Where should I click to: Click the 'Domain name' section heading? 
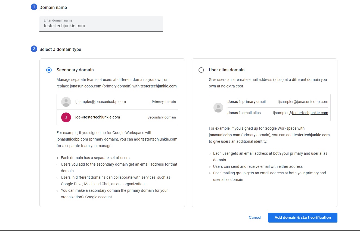(x=53, y=8)
